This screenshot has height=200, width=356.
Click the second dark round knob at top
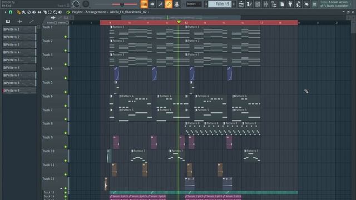(86, 4)
